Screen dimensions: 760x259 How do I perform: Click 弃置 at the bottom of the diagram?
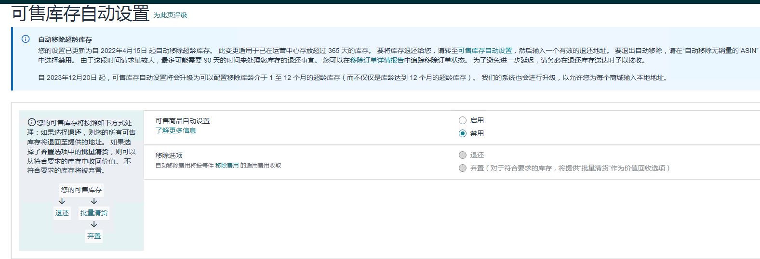[x=94, y=236]
